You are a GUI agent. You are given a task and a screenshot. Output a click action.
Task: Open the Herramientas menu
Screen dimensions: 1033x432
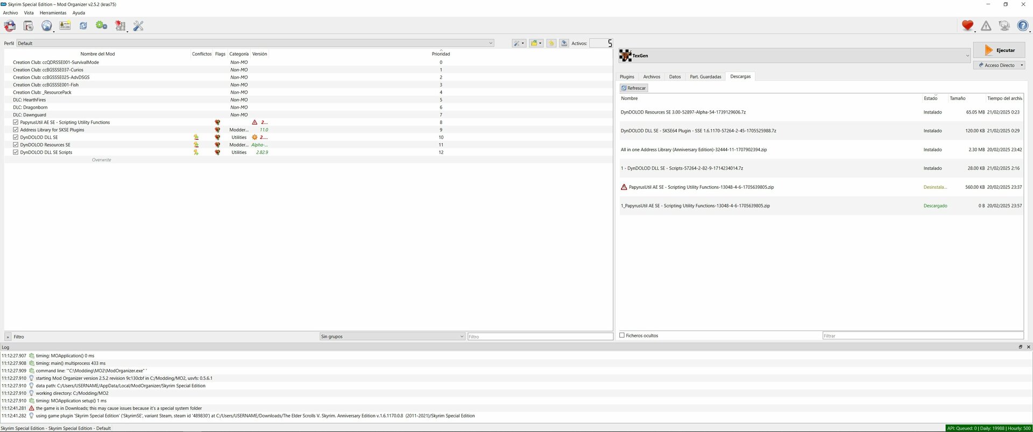[x=53, y=13]
